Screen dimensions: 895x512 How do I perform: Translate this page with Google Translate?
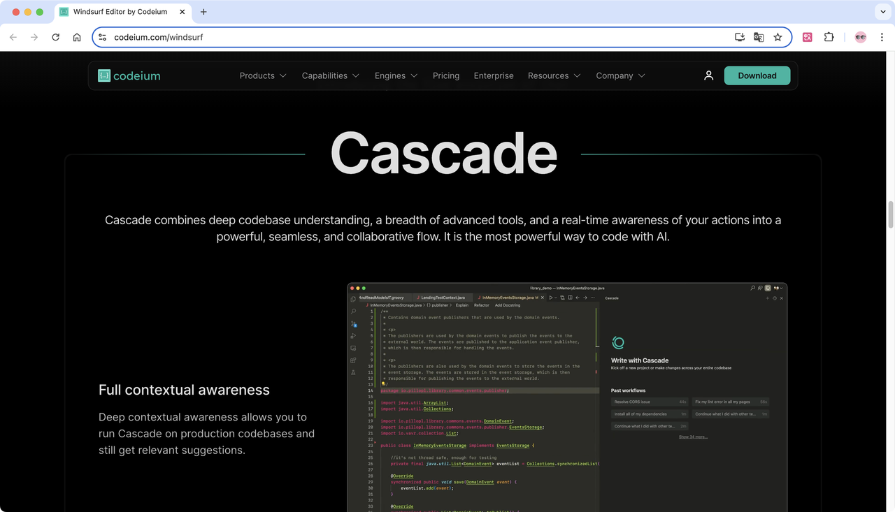point(759,37)
